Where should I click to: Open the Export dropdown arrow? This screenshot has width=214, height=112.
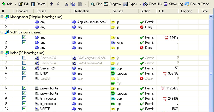(x=140, y=4)
